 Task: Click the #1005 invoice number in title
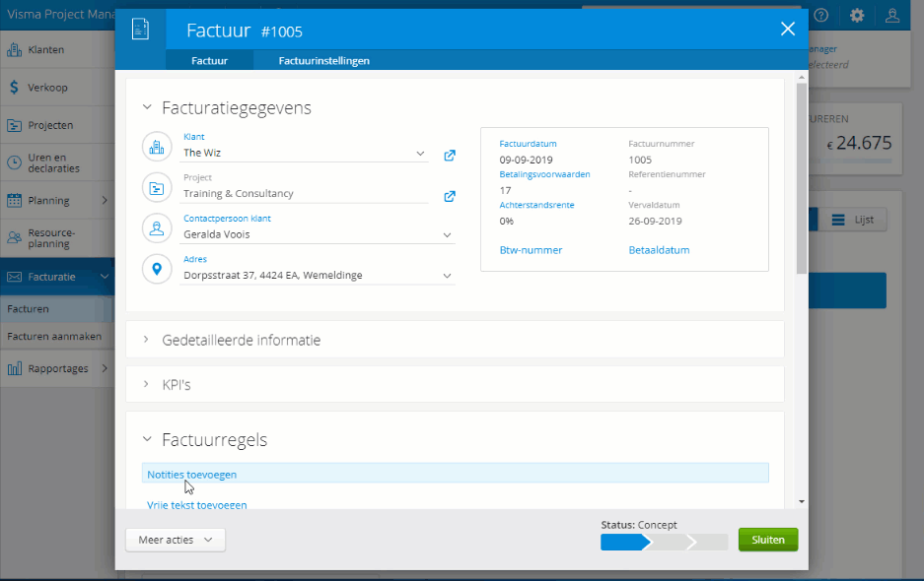tap(282, 32)
